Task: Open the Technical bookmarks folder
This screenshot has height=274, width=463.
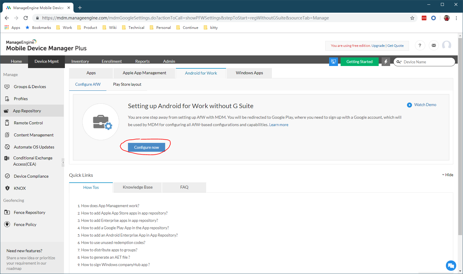Action: pyautogui.click(x=133, y=27)
